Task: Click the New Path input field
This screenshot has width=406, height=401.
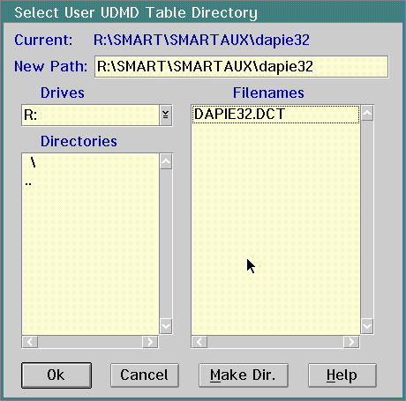Action: point(241,67)
